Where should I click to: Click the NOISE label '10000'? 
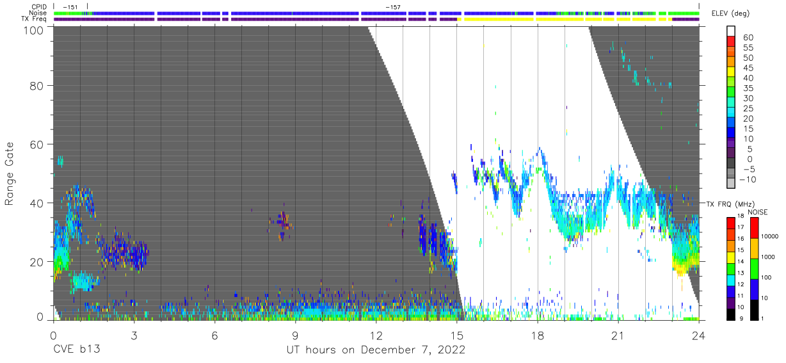pos(771,236)
